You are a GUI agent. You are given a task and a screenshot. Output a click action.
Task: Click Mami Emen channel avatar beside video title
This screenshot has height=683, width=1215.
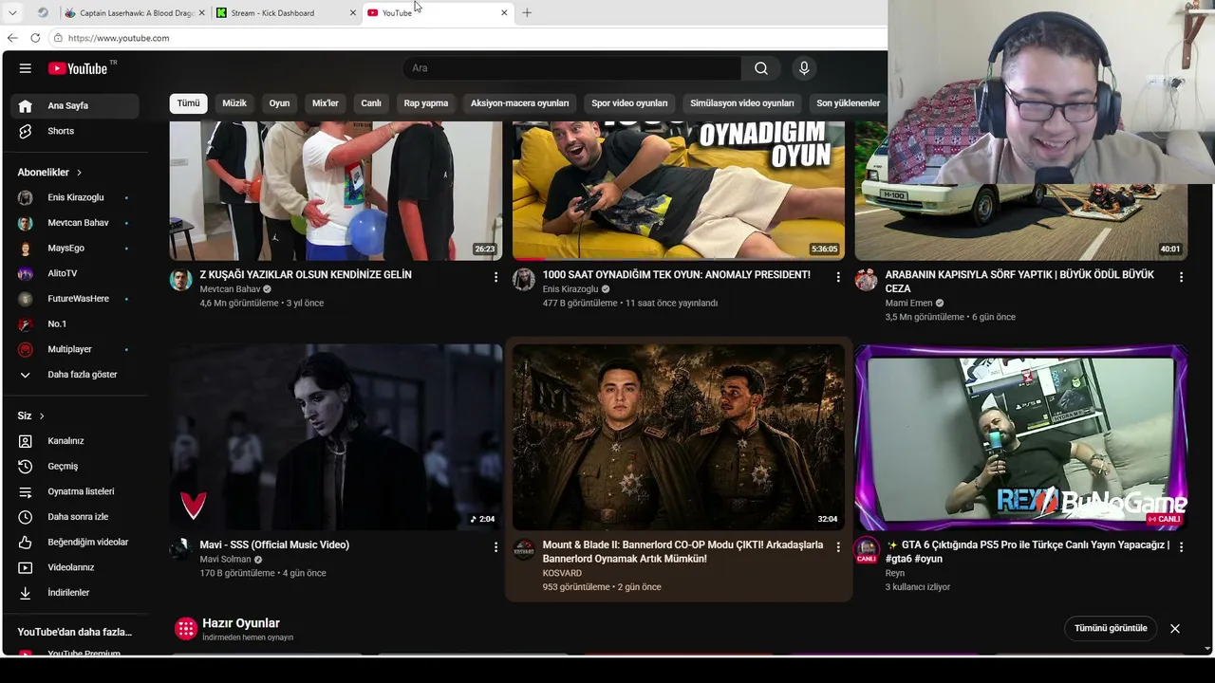pos(867,279)
